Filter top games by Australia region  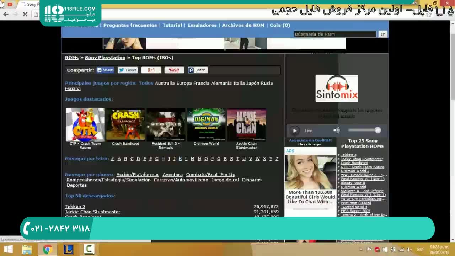click(165, 83)
